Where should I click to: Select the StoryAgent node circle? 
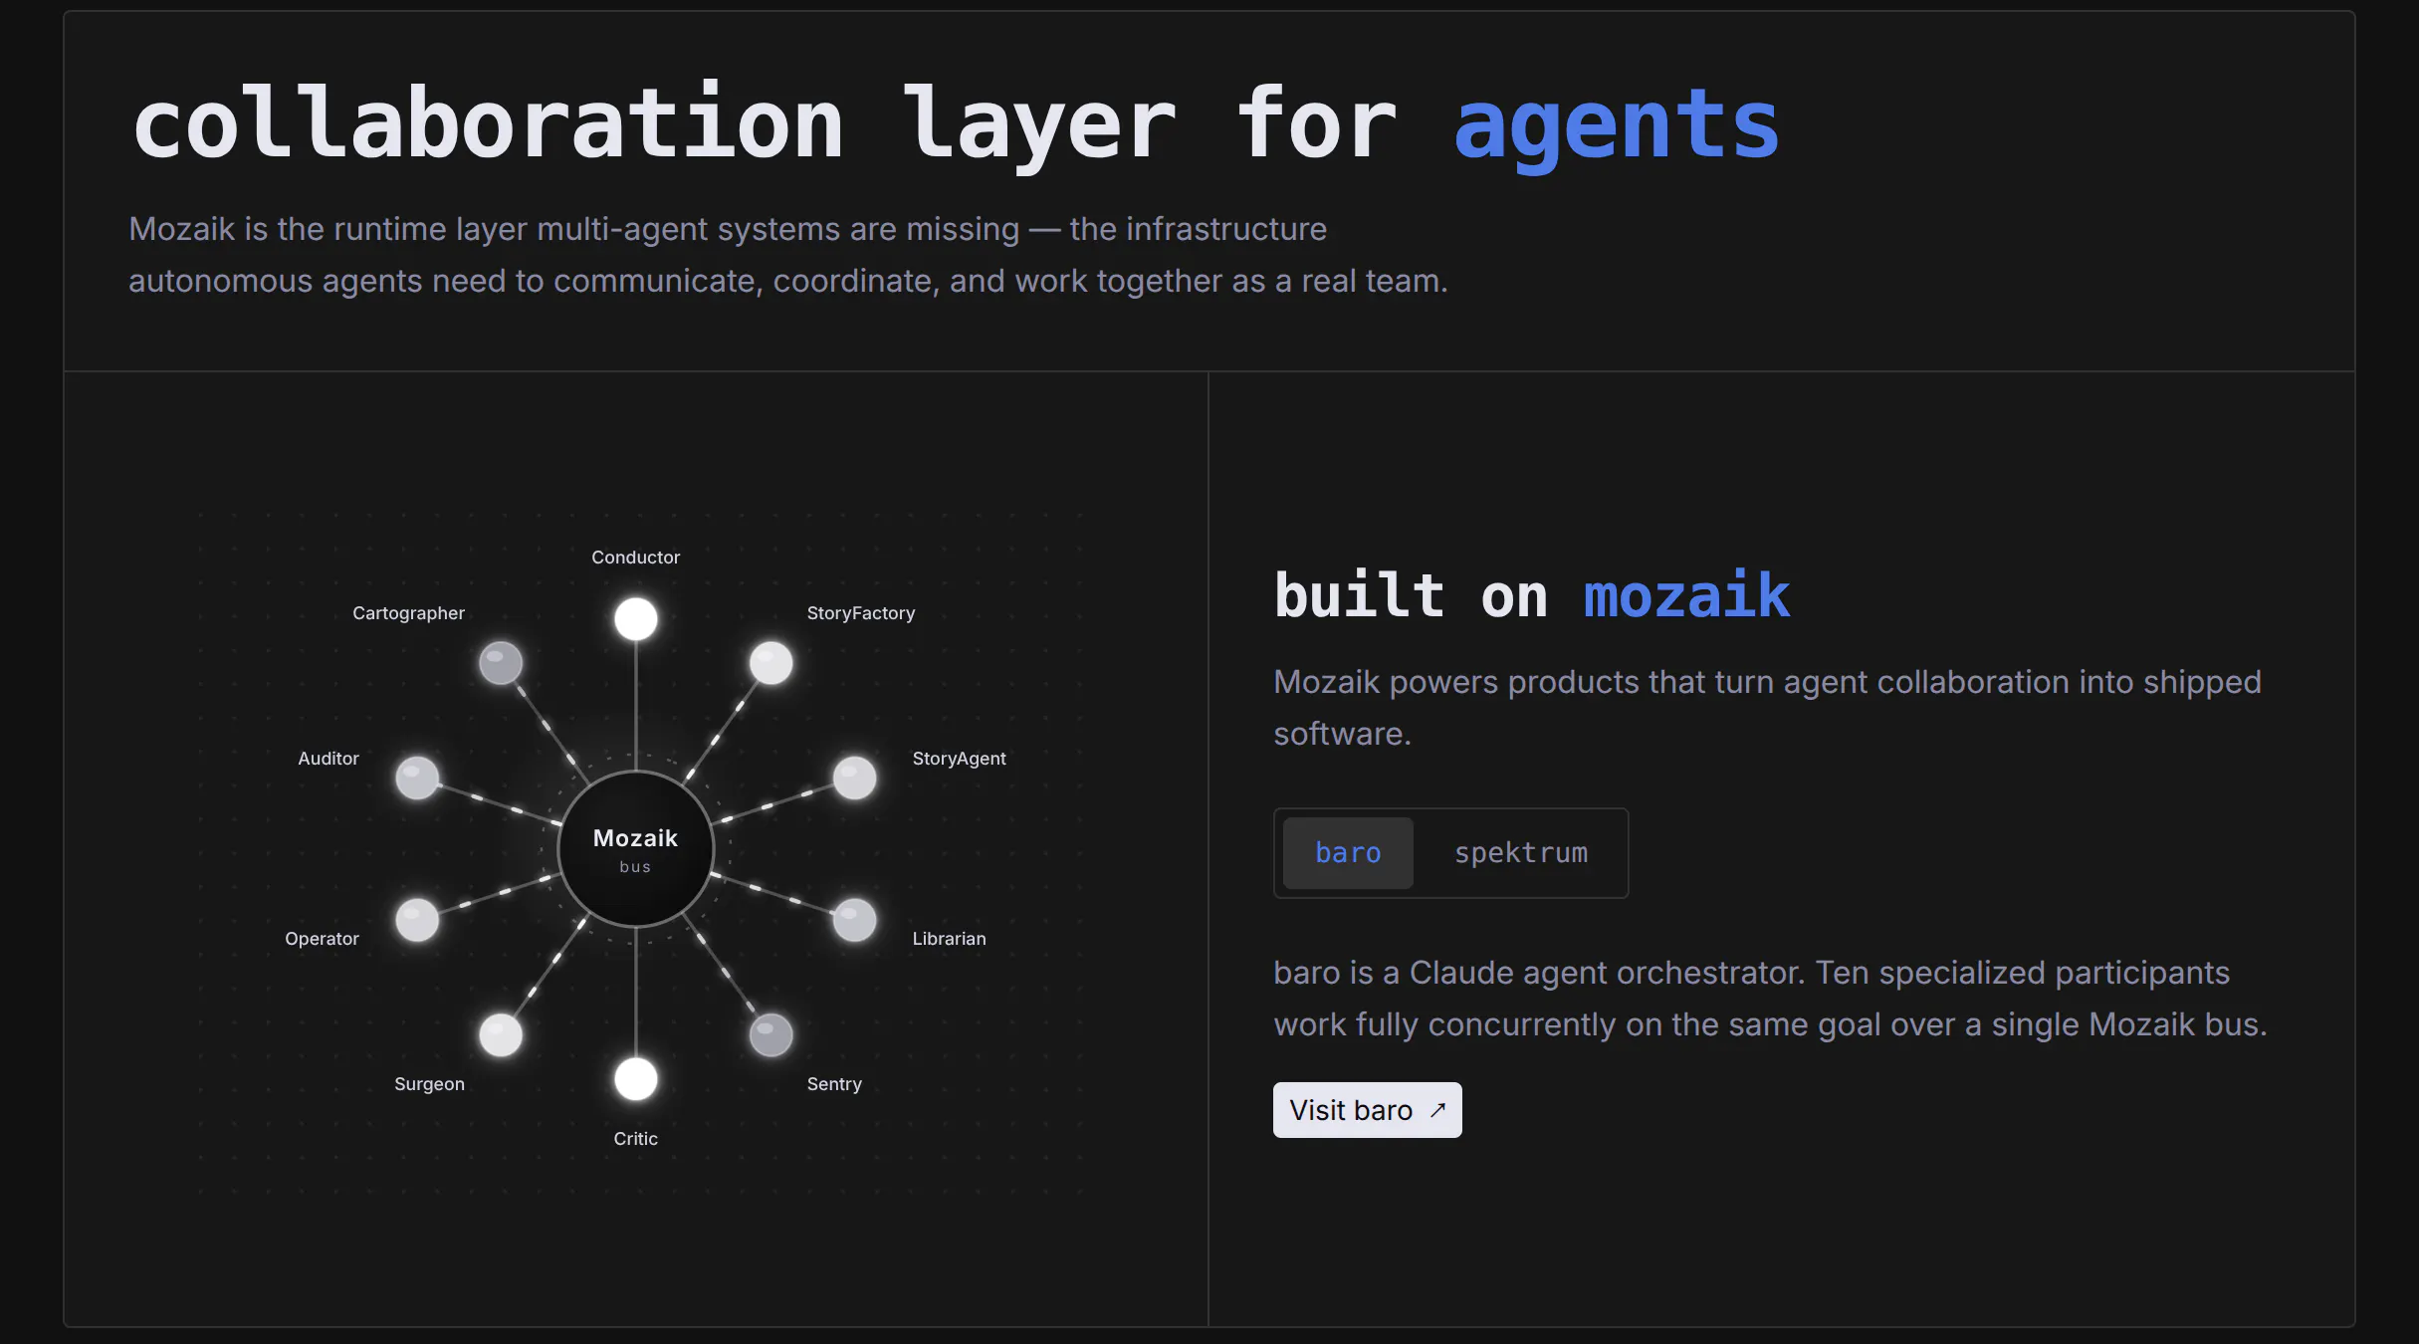point(854,778)
